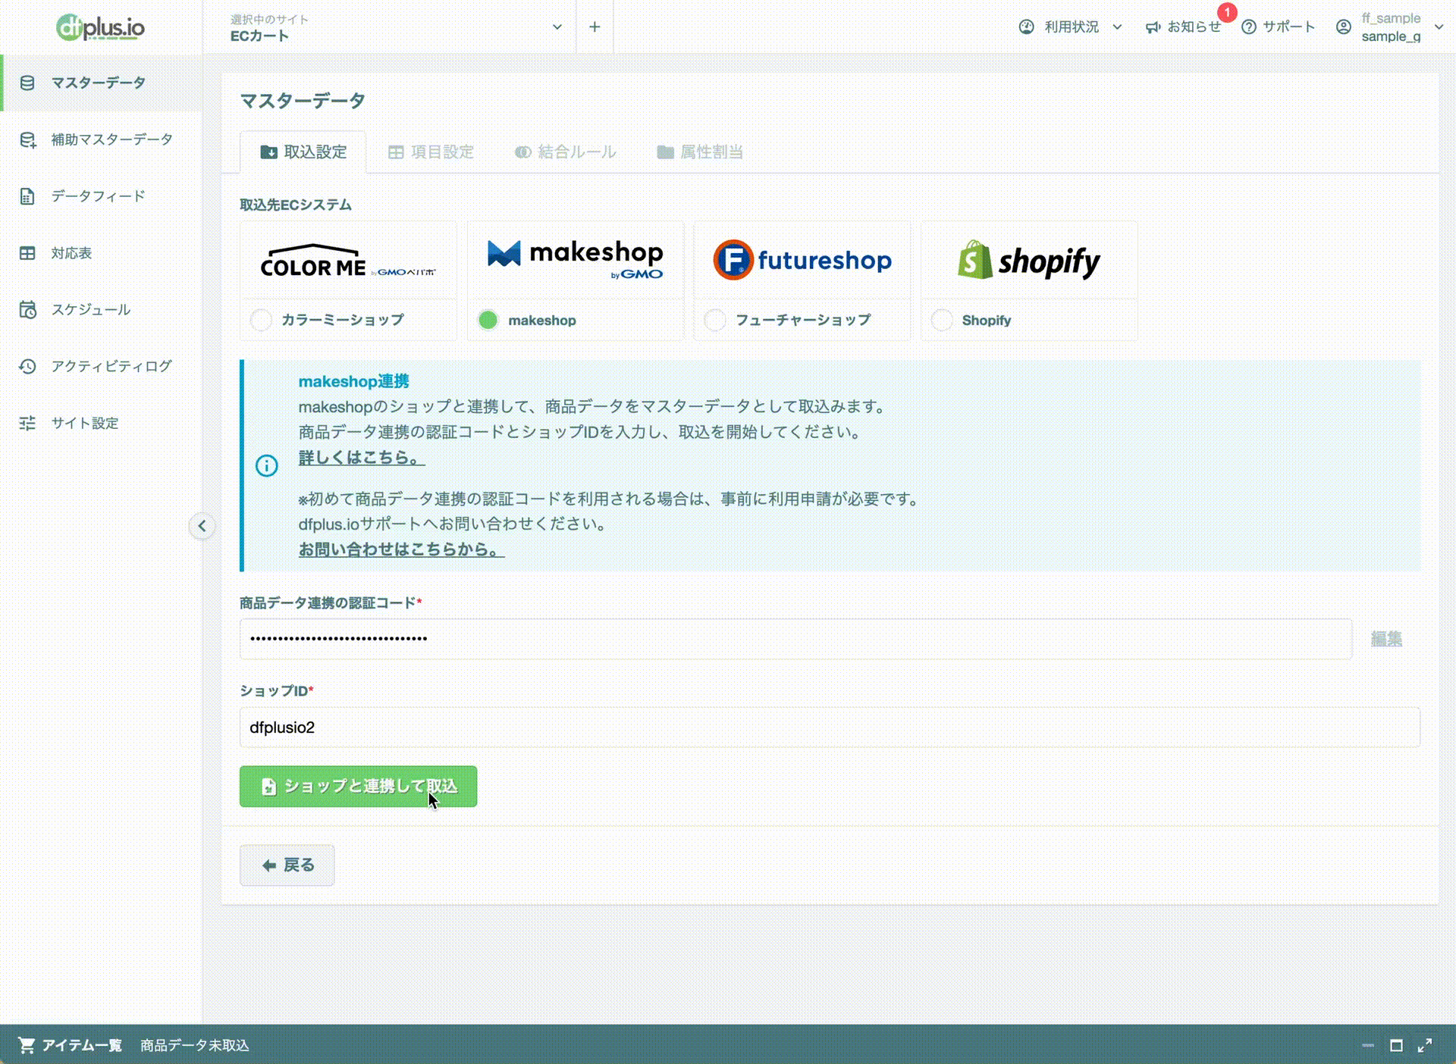
Task: Click the 戻る back button
Action: pos(287,865)
